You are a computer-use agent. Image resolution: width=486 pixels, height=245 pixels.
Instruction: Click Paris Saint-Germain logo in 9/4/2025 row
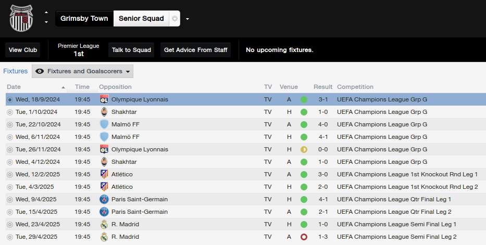(104, 199)
